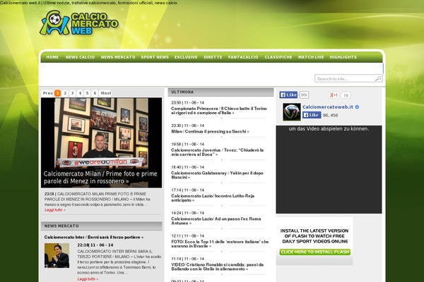Click Leggi tutto under the Menez article

tap(55, 210)
